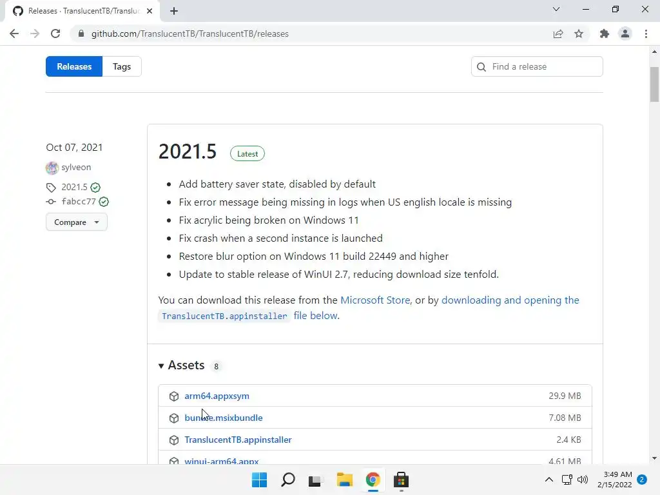Click the scrollbar down arrow

point(654,458)
